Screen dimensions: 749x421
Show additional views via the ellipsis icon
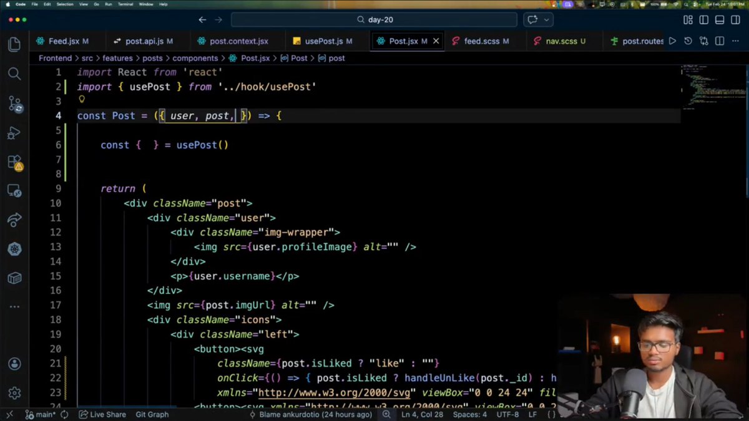pos(14,306)
